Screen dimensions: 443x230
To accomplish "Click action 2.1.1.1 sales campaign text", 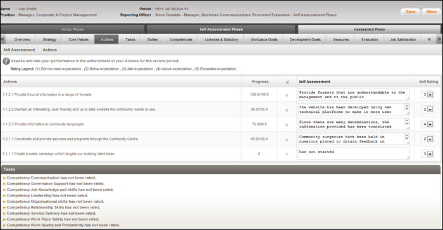I will [x=58, y=154].
